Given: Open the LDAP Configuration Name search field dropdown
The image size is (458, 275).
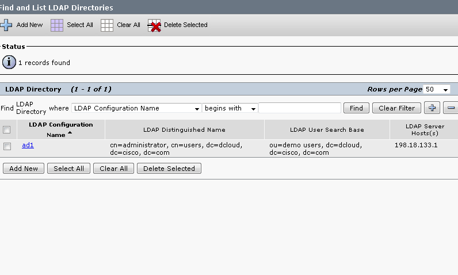Looking at the screenshot, I should coord(136,108).
